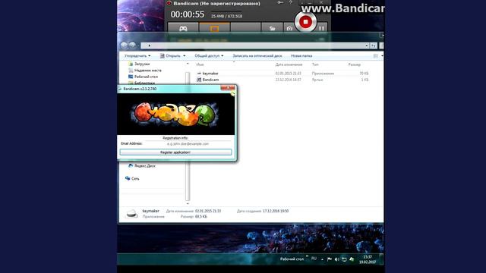
Task: Take screenshot with Bandicam camera icon
Action: click(x=289, y=29)
